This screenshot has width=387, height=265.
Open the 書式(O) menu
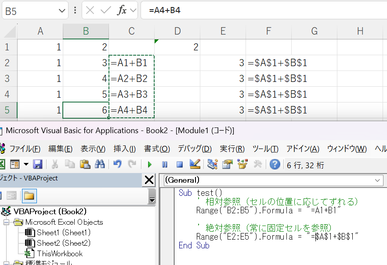tap(157, 149)
